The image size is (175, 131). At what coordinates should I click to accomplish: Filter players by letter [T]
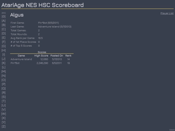(x=4, y=101)
